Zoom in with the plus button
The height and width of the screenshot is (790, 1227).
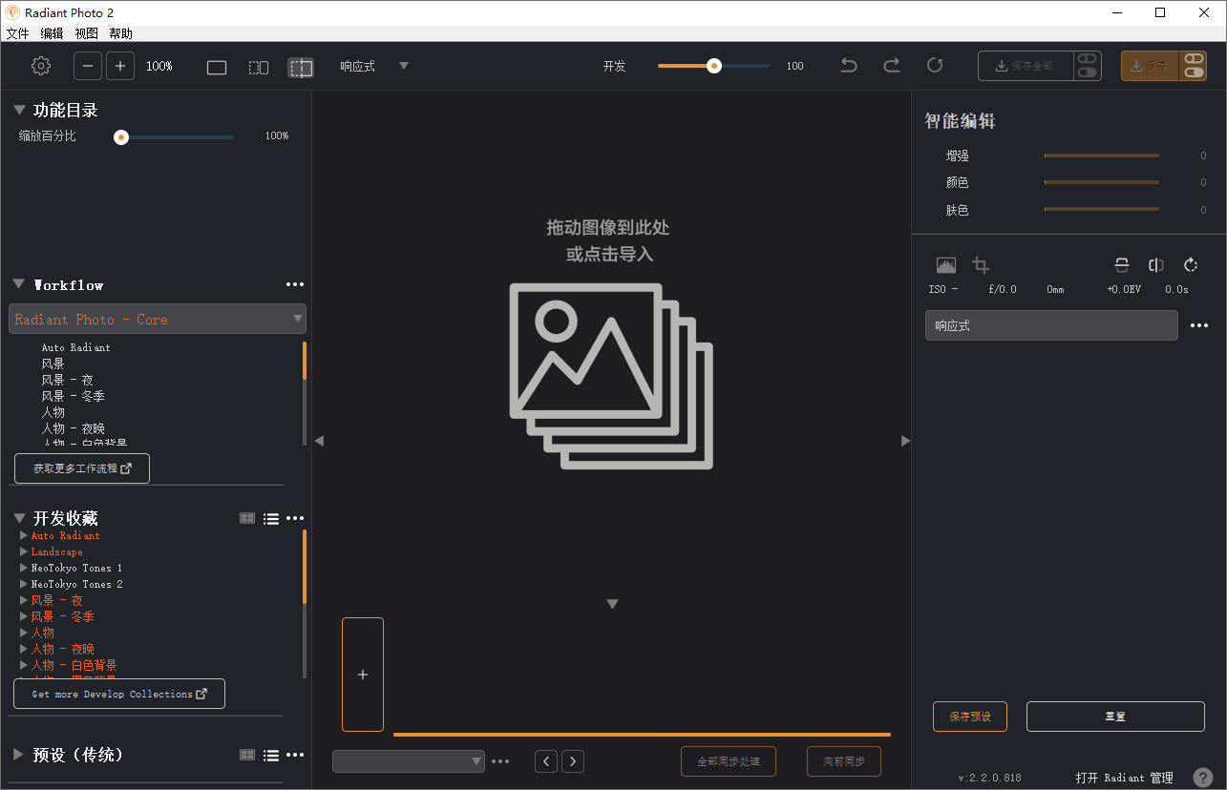tap(119, 66)
